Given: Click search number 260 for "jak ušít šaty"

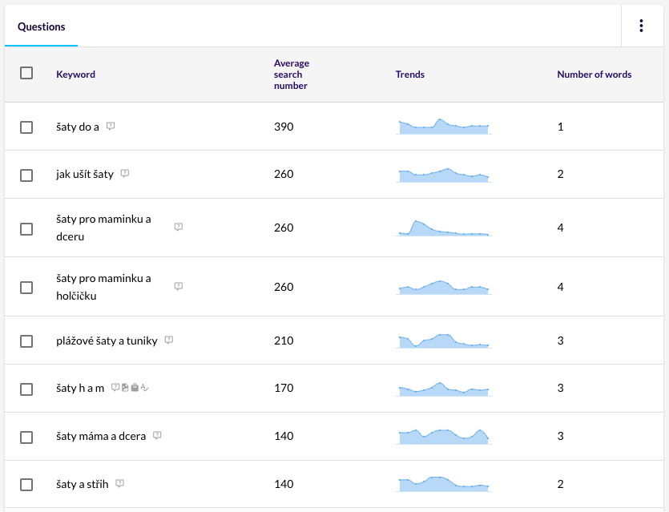Looking at the screenshot, I should click(284, 174).
